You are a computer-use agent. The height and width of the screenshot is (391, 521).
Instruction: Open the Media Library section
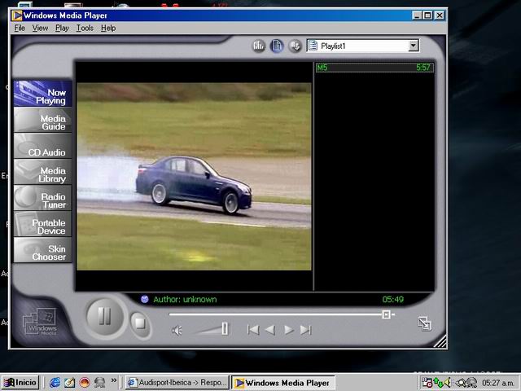pyautogui.click(x=43, y=172)
